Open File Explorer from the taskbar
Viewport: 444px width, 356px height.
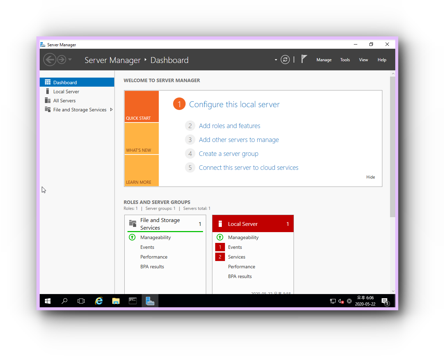coord(116,301)
